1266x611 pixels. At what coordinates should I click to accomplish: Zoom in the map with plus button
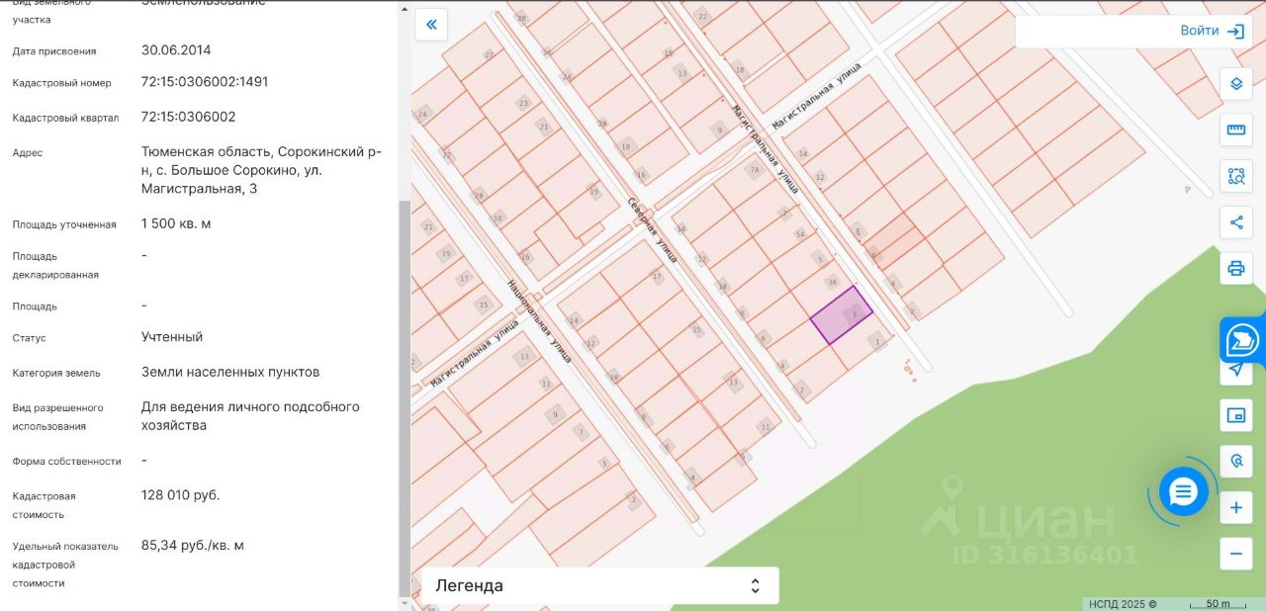pos(1235,508)
